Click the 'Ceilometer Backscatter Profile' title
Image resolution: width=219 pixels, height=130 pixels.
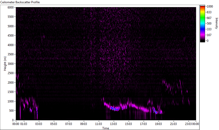coord(20,2)
